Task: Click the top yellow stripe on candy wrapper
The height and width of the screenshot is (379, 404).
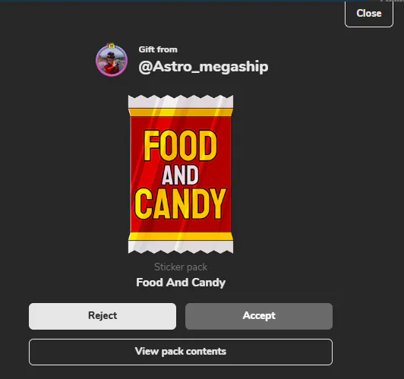Action: click(x=181, y=112)
